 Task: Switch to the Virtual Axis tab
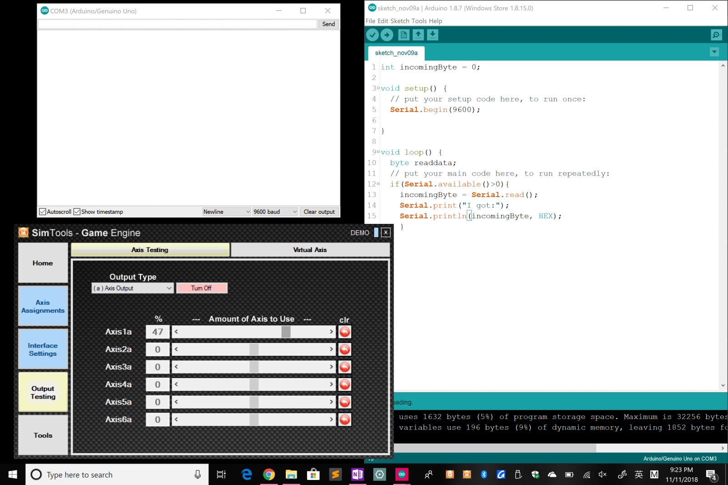click(x=310, y=250)
